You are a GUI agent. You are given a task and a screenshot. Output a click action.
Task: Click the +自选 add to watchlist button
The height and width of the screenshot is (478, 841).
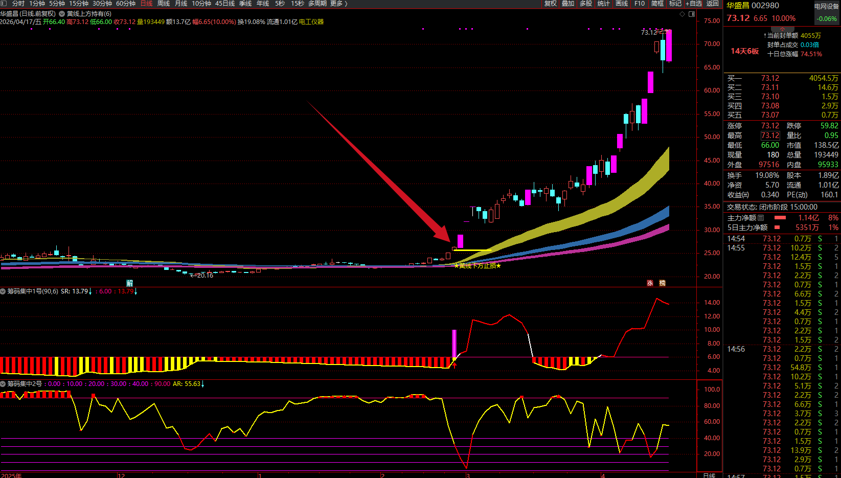click(x=694, y=4)
